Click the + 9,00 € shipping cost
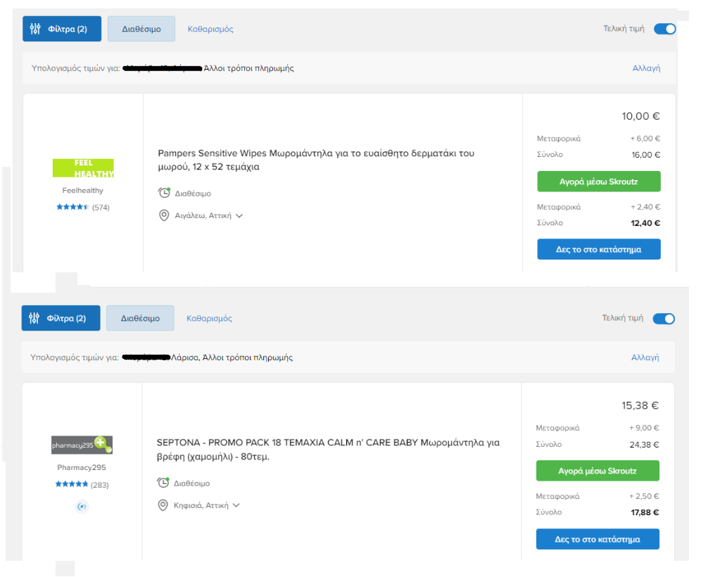This screenshot has width=701, height=577. click(644, 428)
